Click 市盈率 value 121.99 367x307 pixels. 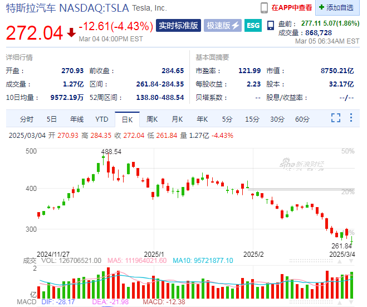click(x=249, y=70)
